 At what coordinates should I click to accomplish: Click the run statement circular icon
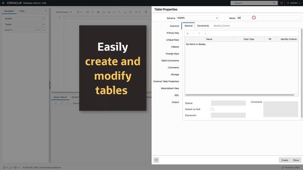[x=98, y=12]
